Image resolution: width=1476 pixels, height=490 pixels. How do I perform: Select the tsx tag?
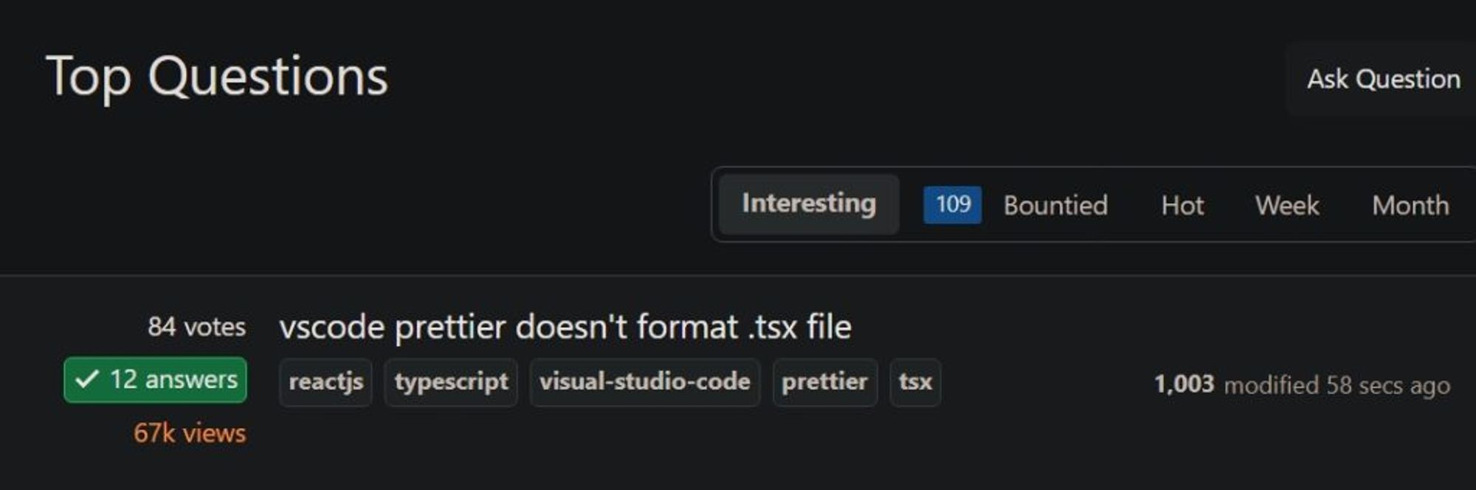click(915, 382)
